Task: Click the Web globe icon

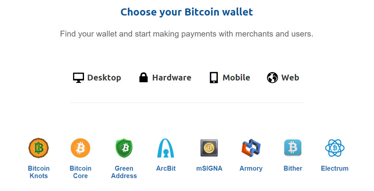Action: pos(272,77)
